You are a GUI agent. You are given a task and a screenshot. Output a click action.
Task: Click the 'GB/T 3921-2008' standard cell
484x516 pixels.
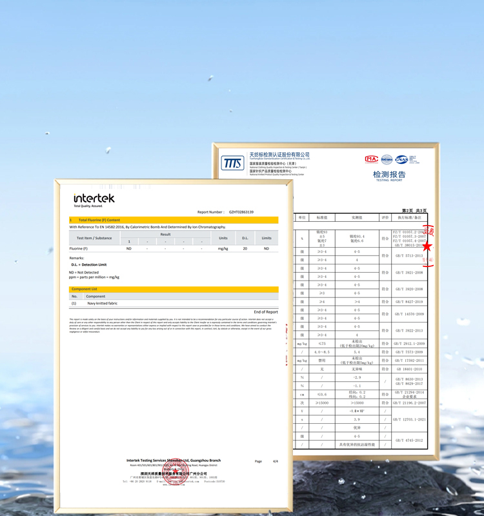point(409,272)
